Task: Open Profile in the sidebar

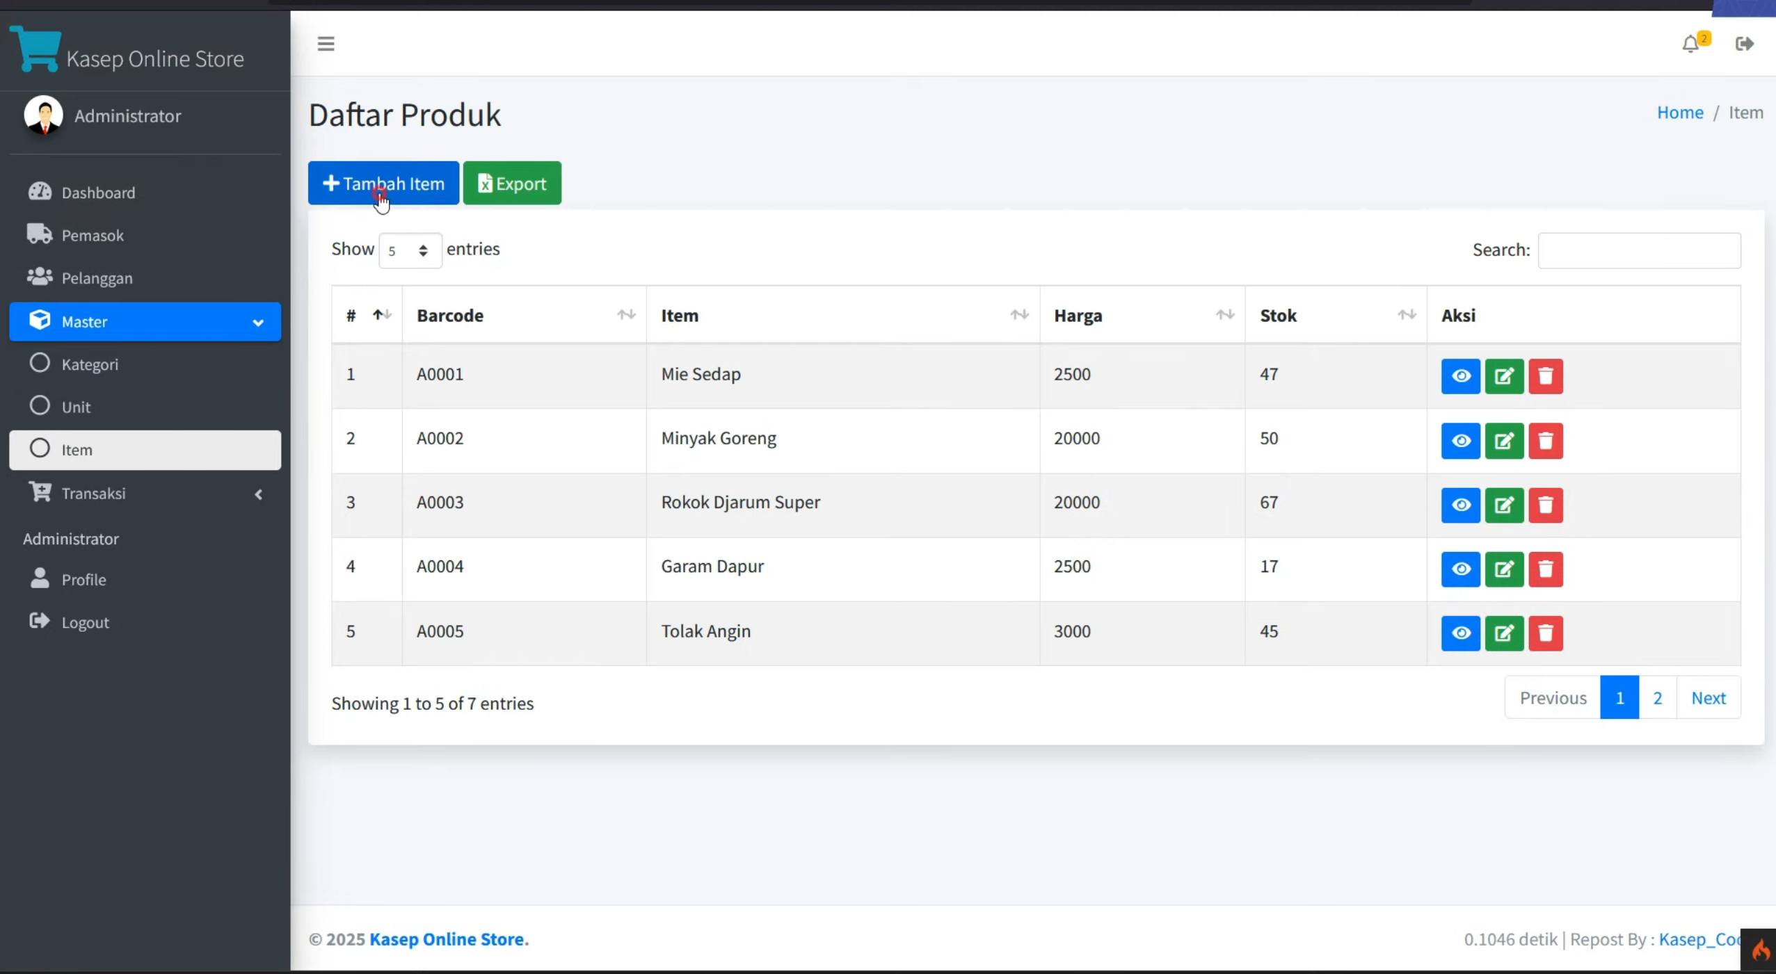Action: (x=145, y=579)
